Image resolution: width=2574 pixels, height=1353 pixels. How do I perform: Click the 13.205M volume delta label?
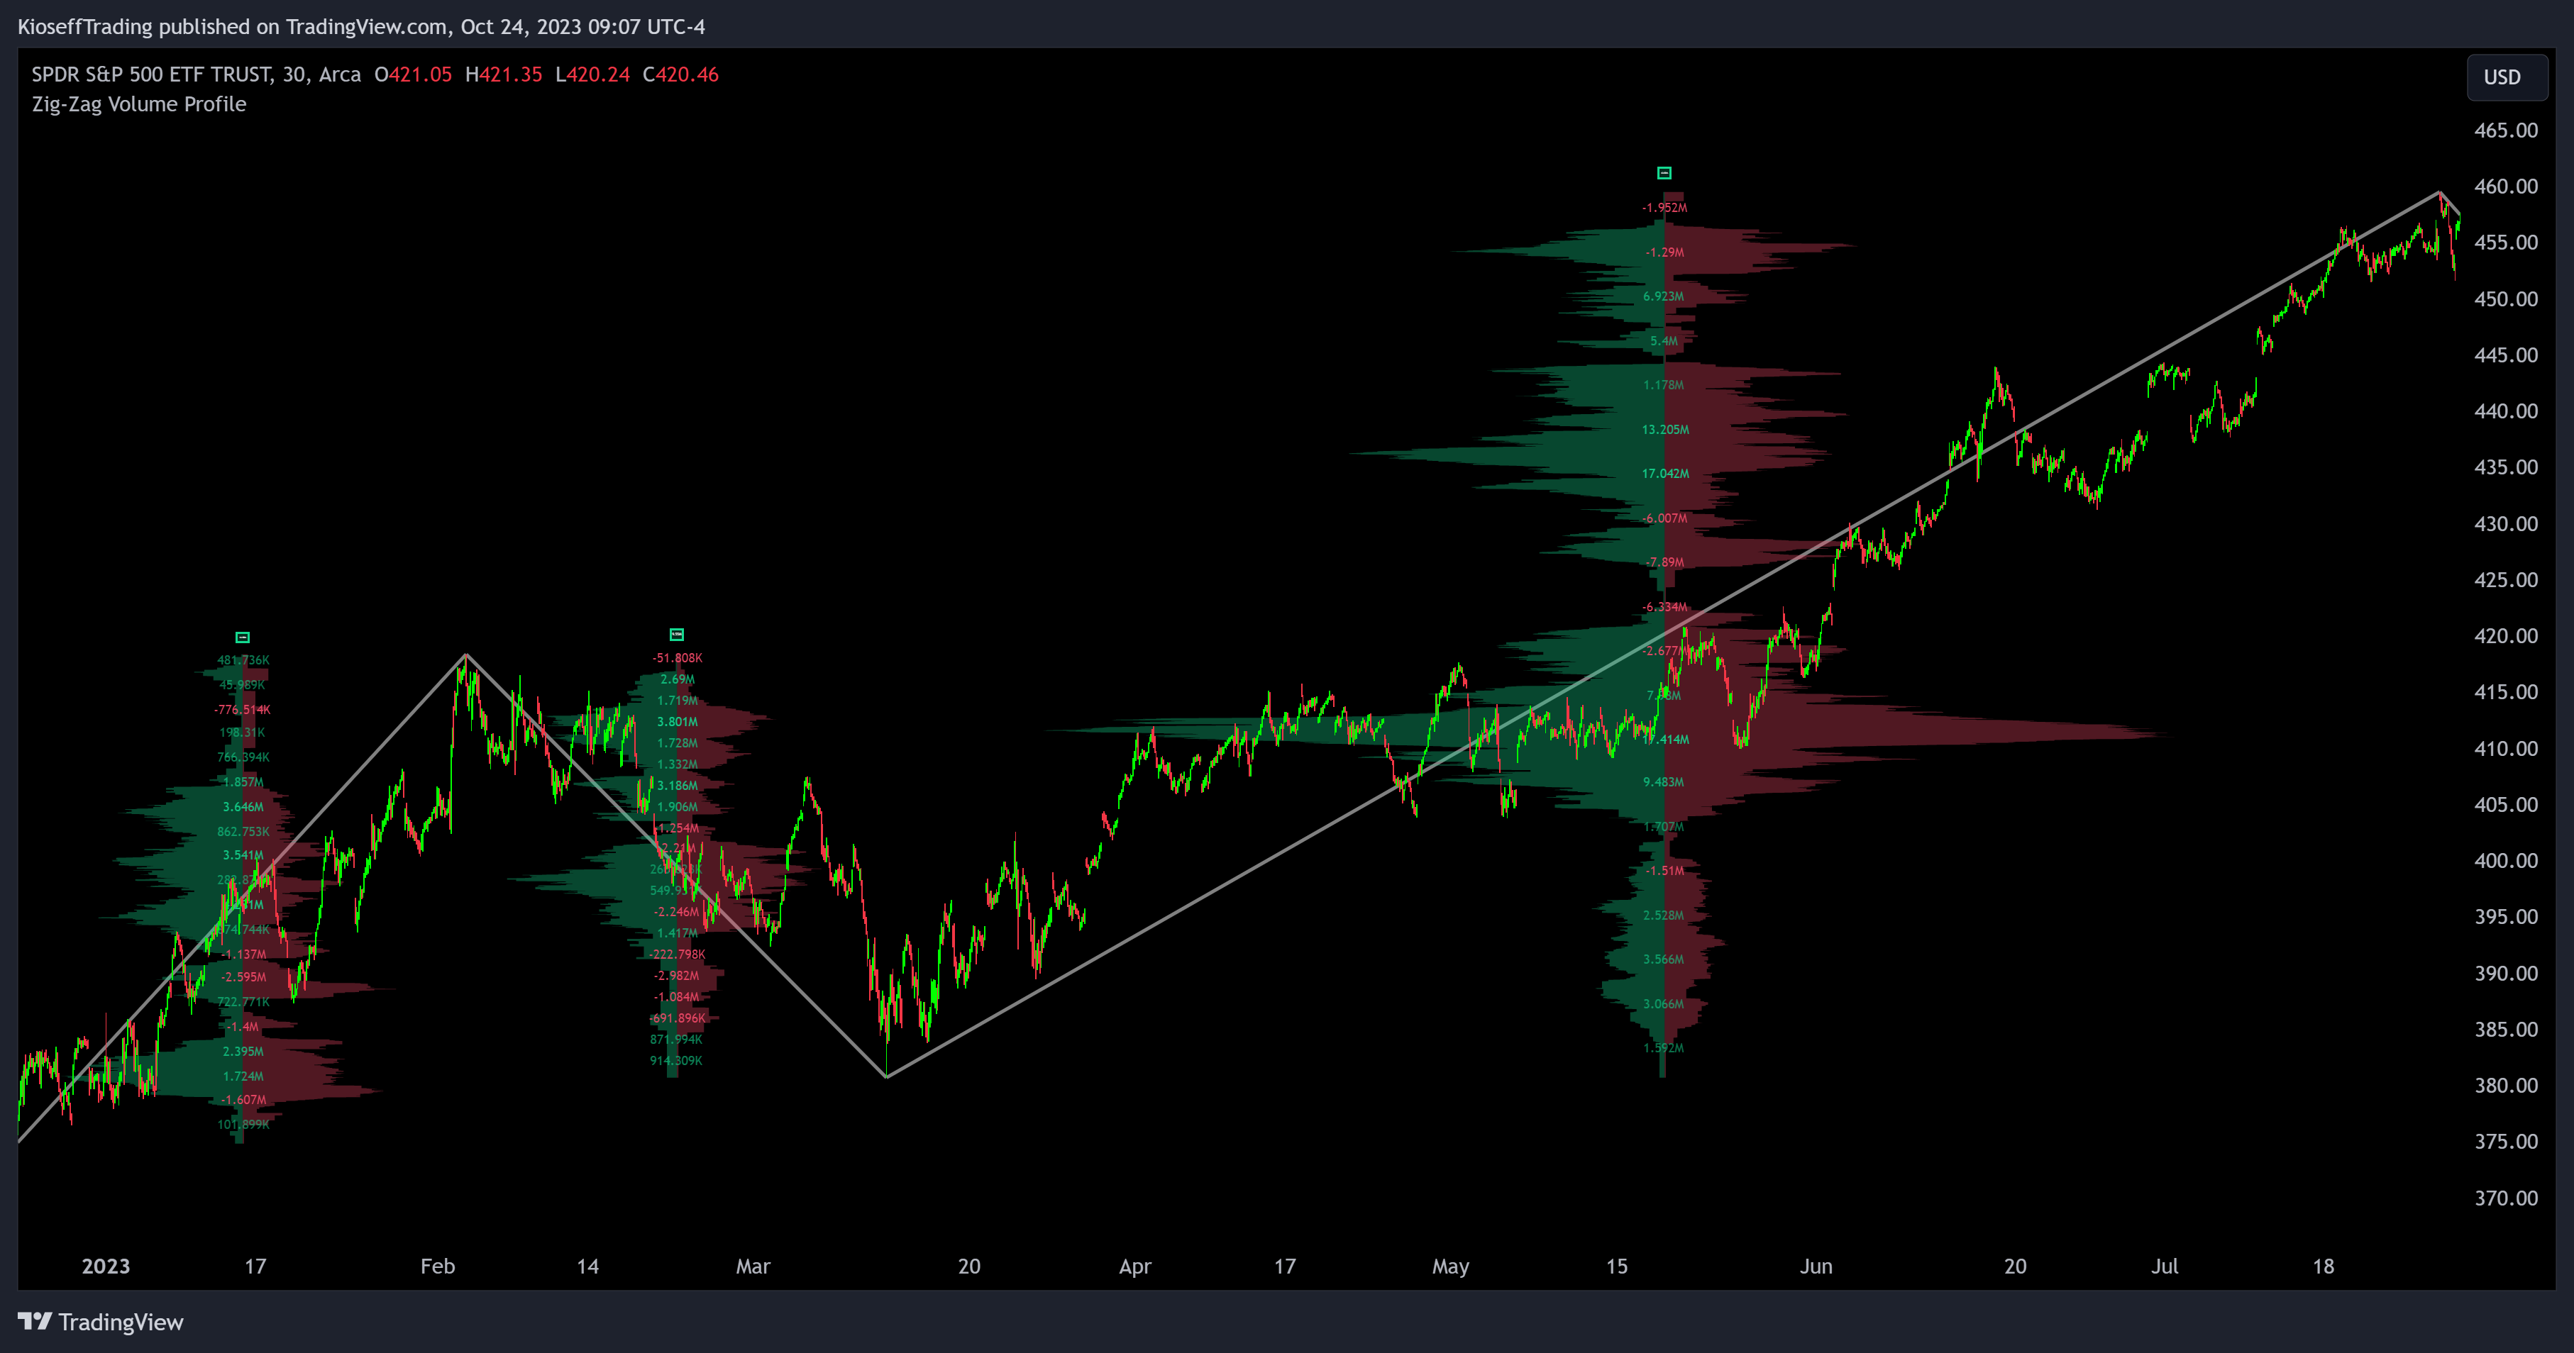1666,429
